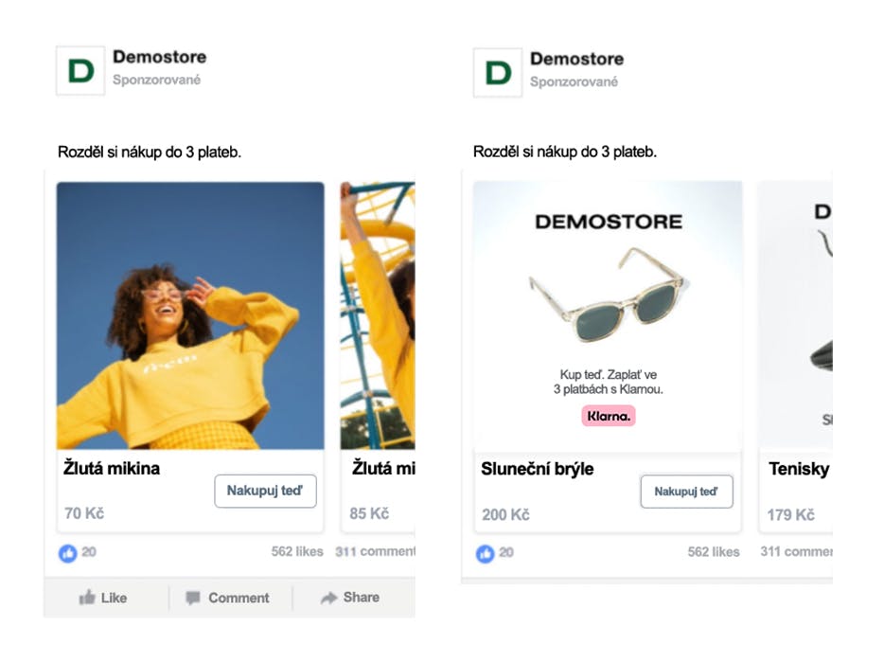This screenshot has width=884, height=663.
Task: Select the partially visible second yellow hoodie card
Action: (378, 357)
